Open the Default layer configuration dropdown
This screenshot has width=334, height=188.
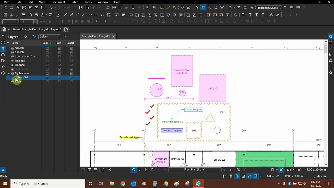click(50, 37)
